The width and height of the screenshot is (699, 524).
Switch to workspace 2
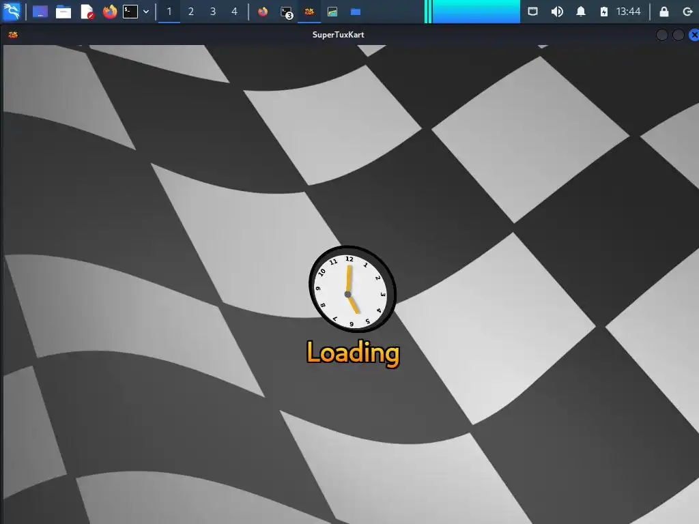(x=191, y=12)
